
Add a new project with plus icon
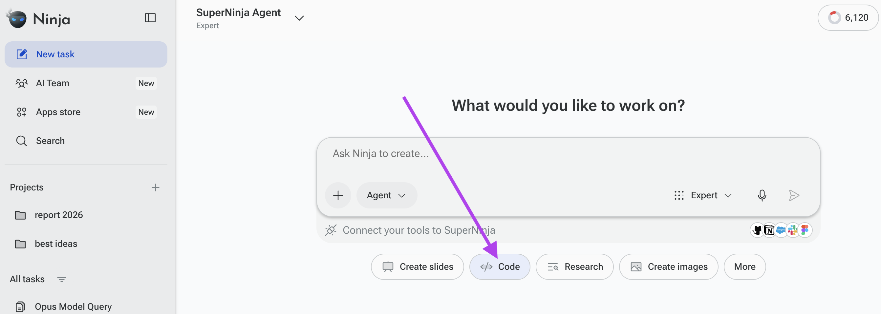click(155, 187)
